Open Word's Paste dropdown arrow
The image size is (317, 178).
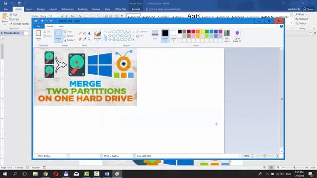point(4,24)
